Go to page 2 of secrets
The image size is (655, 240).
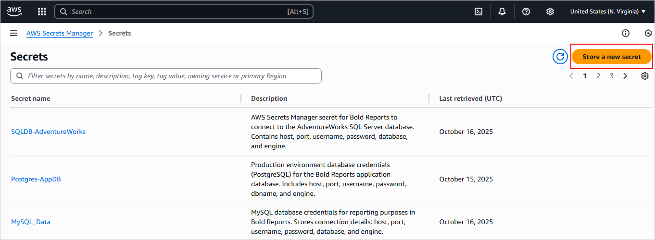click(x=598, y=76)
